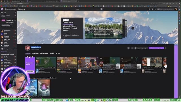
Task: Open the offline followed channel 'Не в сети'
Action: pyautogui.click(x=8, y=49)
